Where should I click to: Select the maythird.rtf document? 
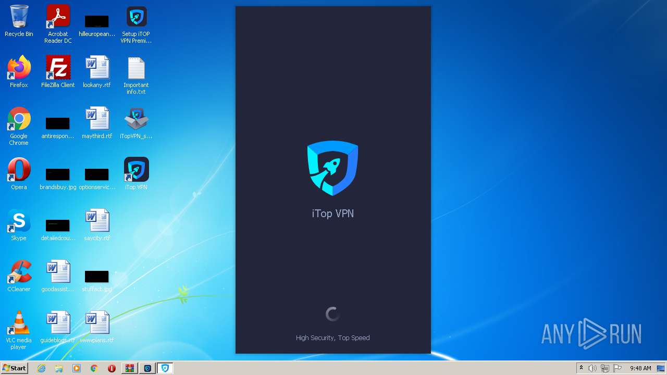(x=97, y=123)
